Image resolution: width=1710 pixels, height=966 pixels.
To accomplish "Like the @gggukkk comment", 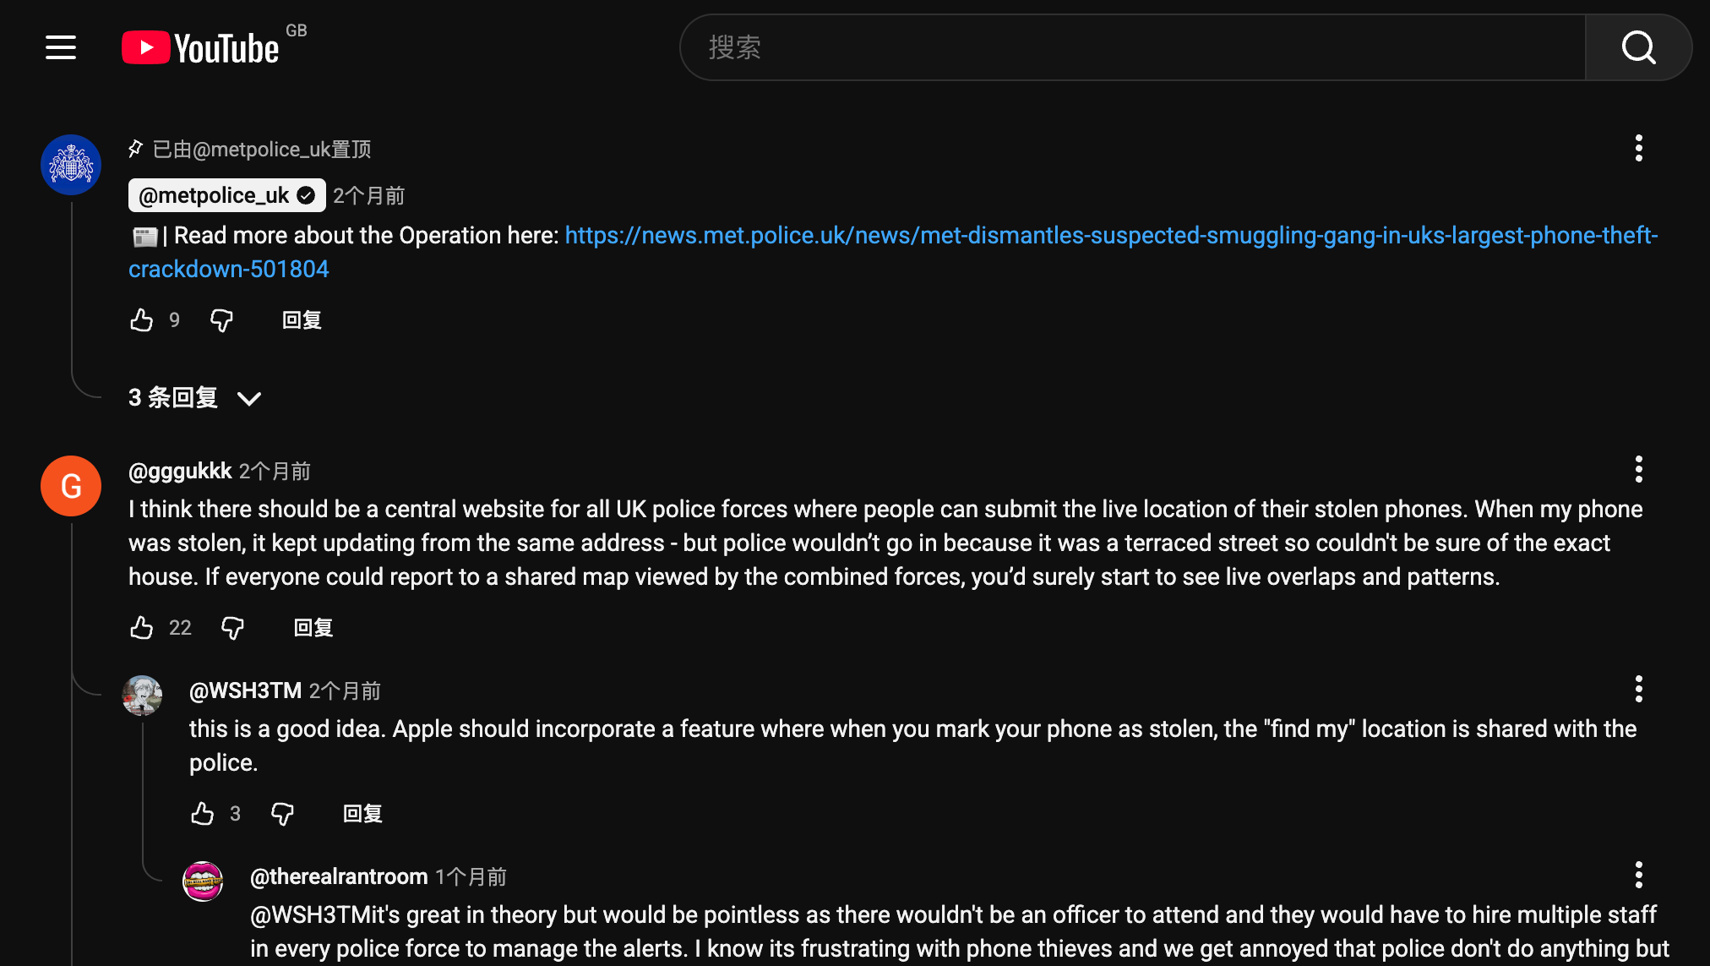I will pyautogui.click(x=142, y=628).
